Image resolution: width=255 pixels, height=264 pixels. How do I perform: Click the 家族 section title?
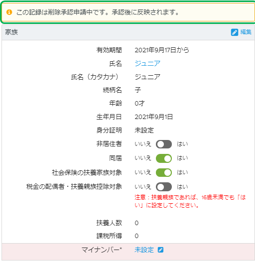point(11,32)
